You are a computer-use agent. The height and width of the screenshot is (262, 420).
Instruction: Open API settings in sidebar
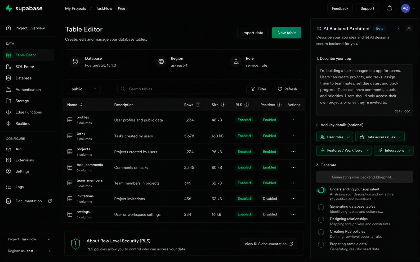(29, 149)
